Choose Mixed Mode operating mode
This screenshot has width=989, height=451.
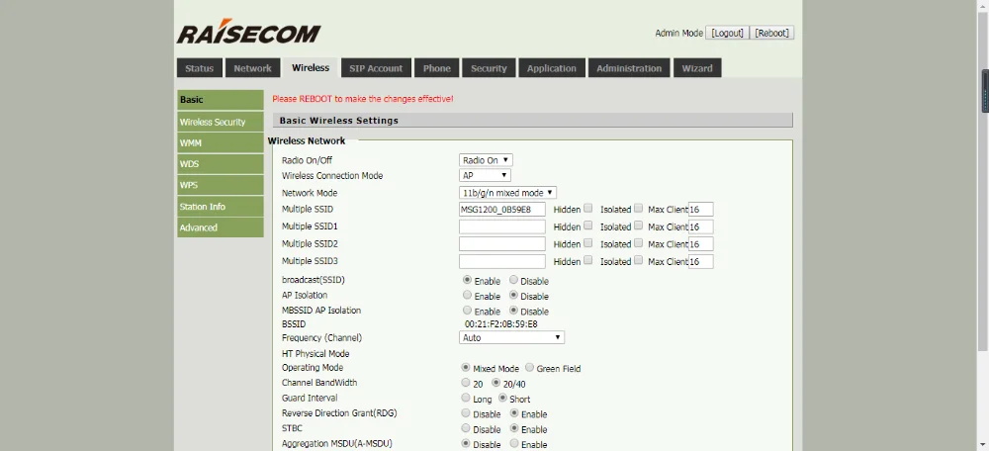[466, 367]
